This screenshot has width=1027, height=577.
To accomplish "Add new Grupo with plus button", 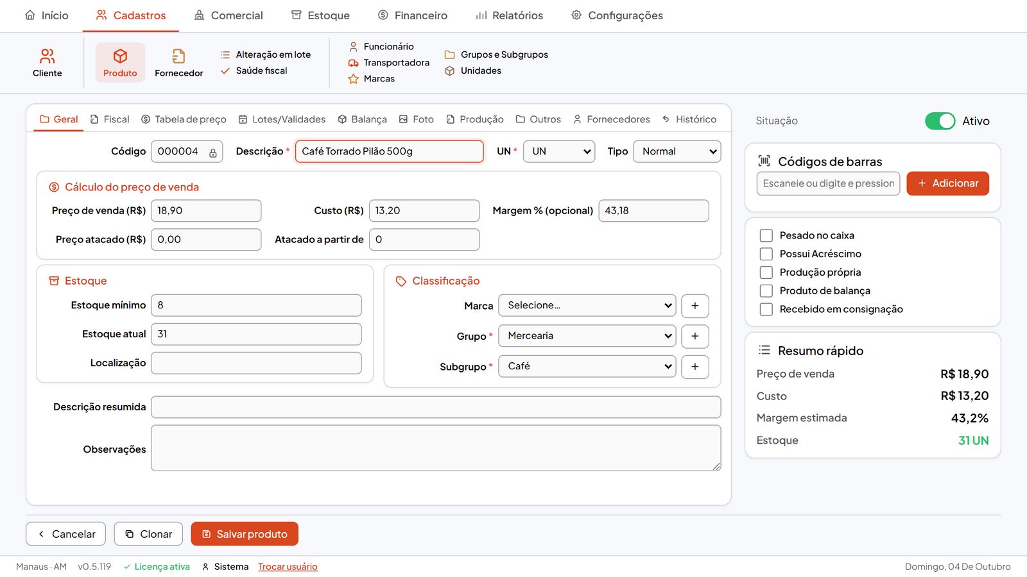I will tap(695, 336).
